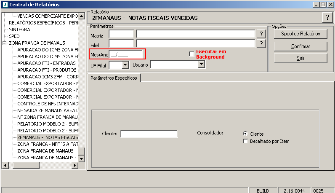The width and height of the screenshot is (335, 193).
Task: Select ZFMANAUS - NOTAS FISCAIS tree item
Action: 48,137
